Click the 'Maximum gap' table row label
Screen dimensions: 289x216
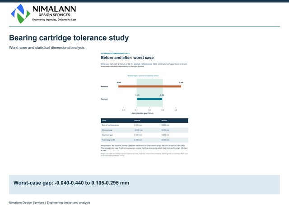click(107, 135)
